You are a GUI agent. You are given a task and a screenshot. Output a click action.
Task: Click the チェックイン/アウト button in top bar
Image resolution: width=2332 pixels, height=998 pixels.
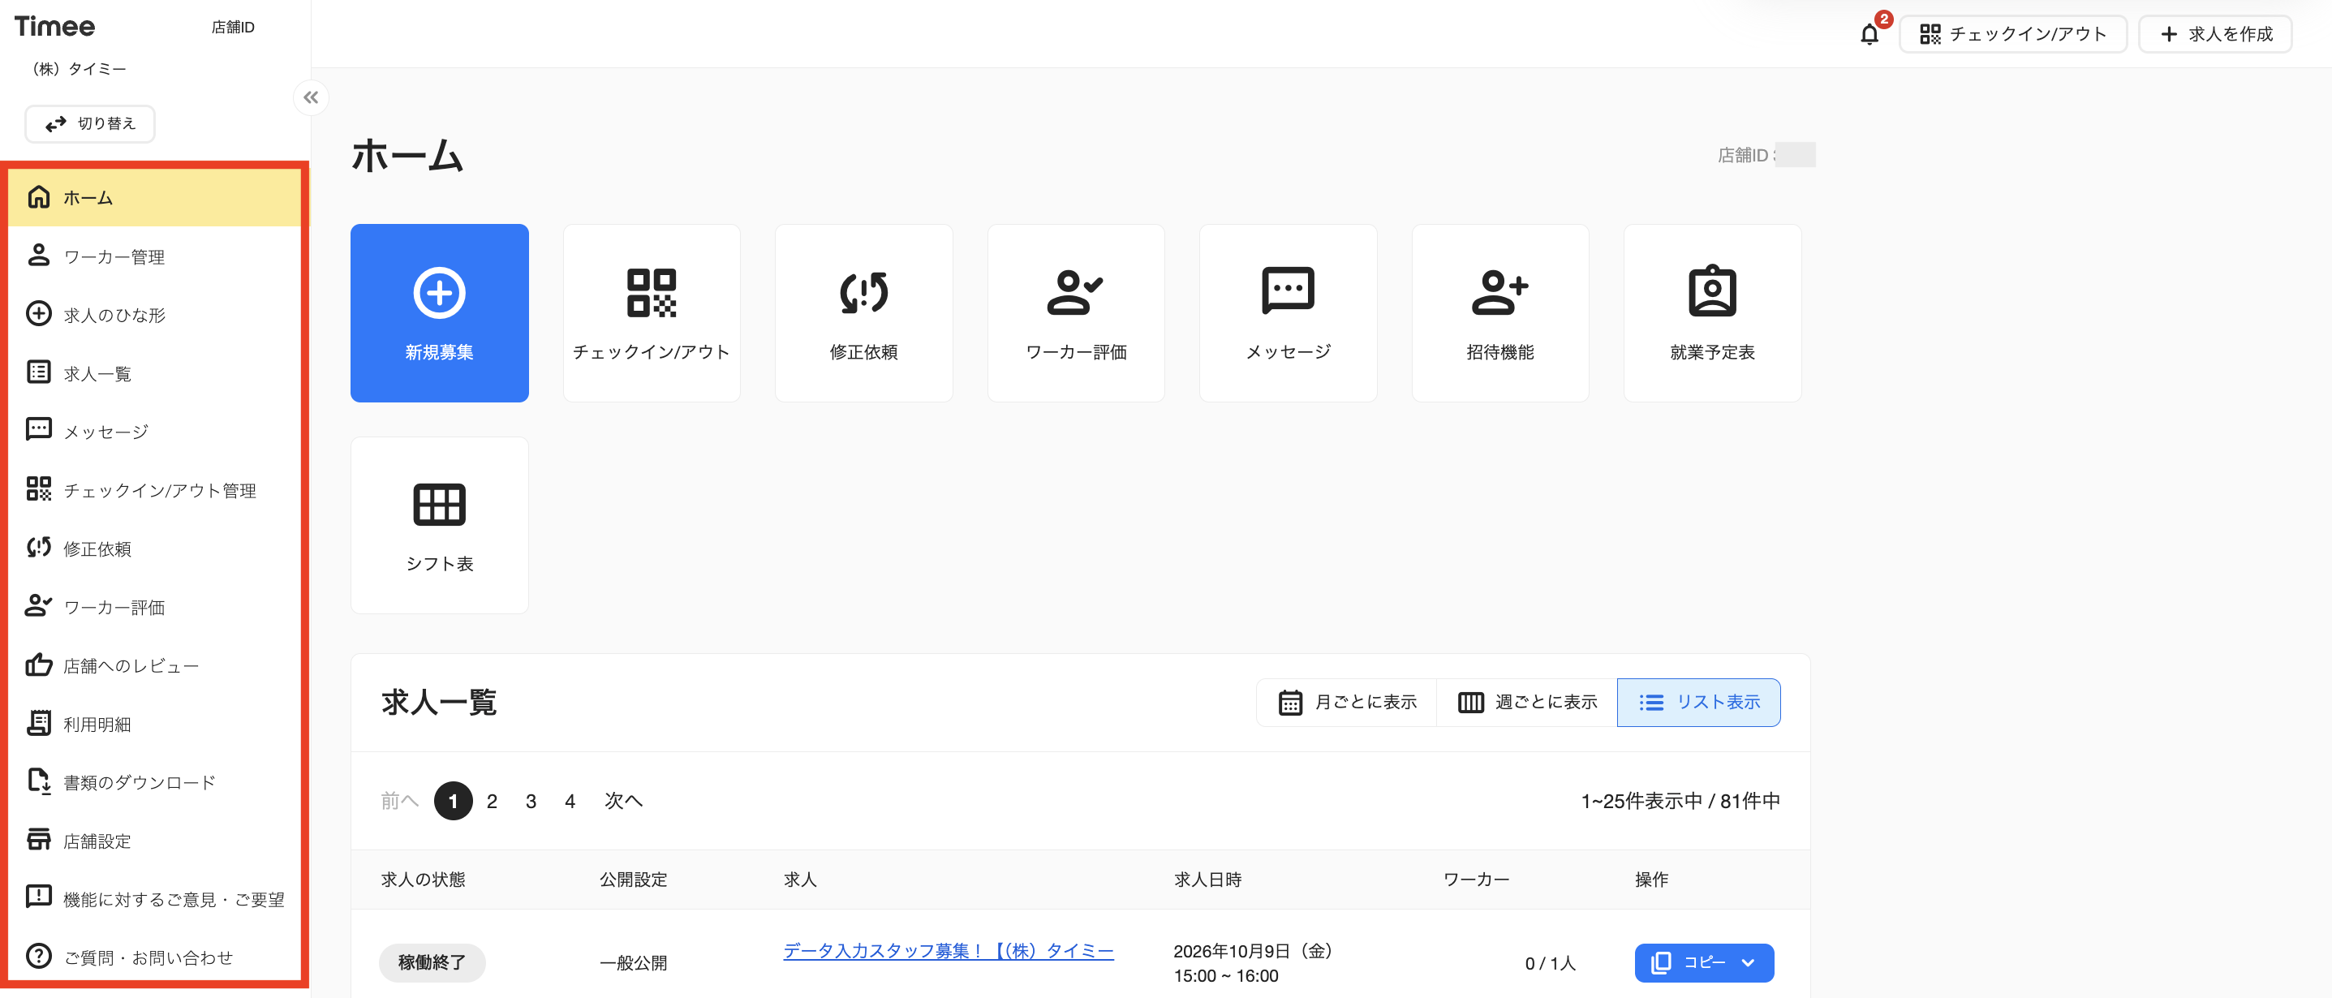(2012, 34)
